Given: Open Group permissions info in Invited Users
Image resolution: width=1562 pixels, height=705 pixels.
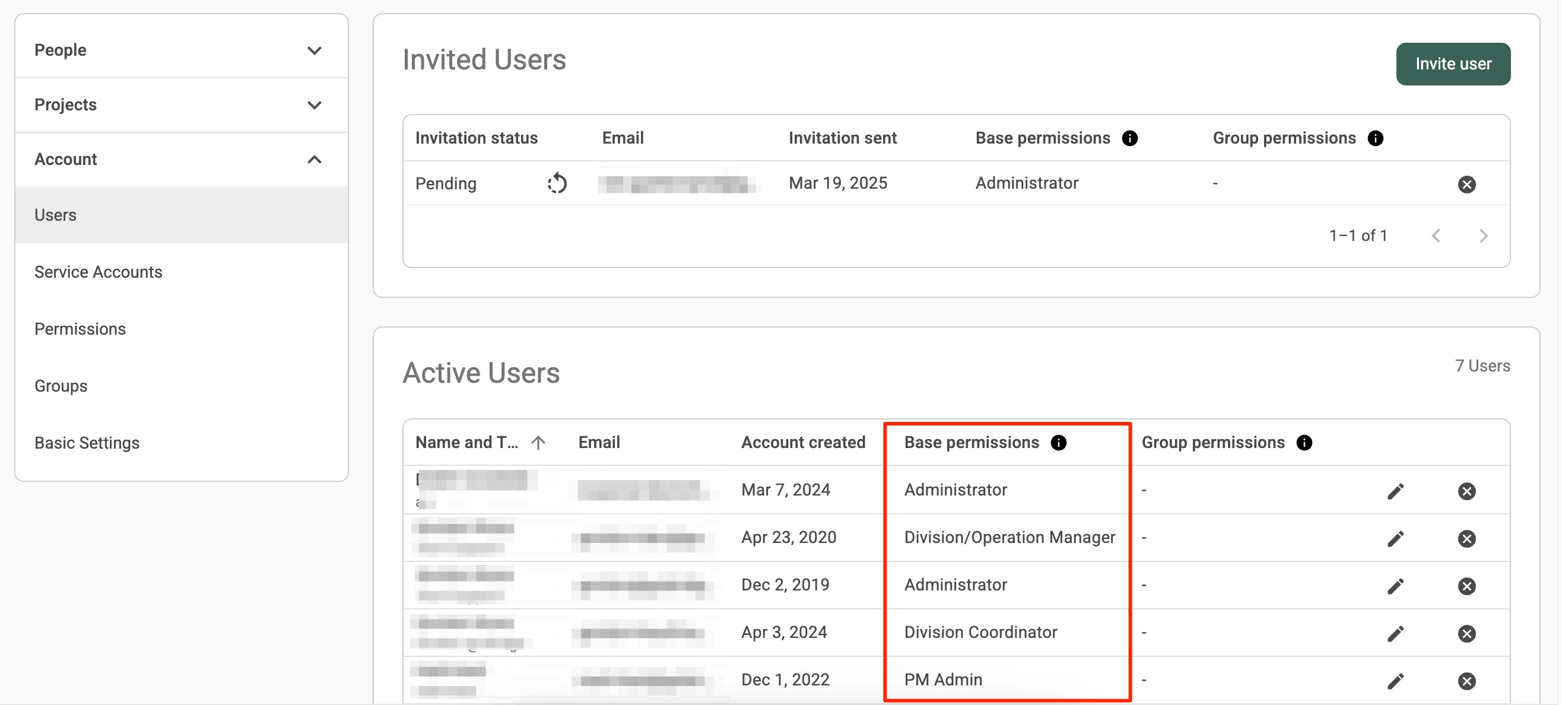Looking at the screenshot, I should [1375, 138].
